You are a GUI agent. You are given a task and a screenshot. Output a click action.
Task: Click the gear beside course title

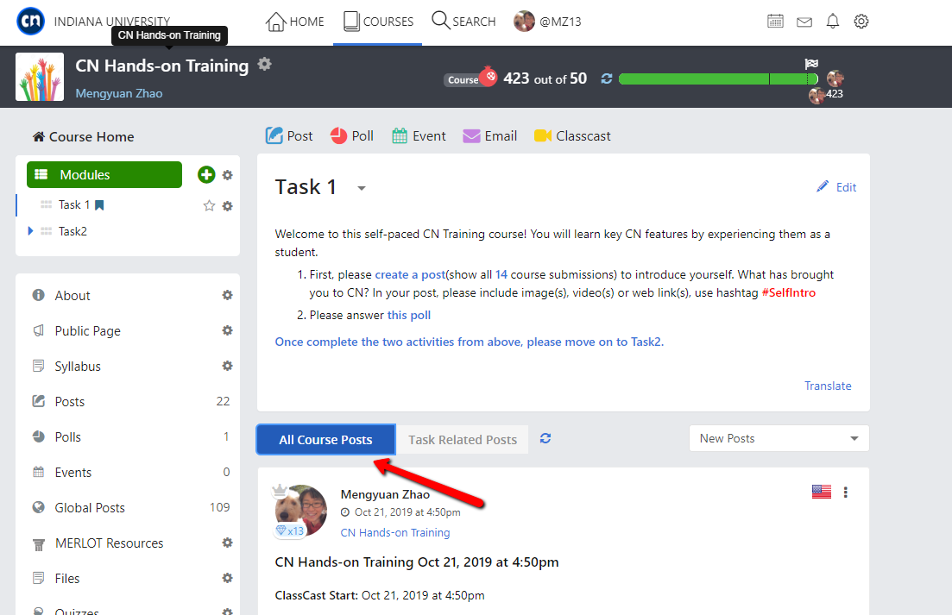264,64
